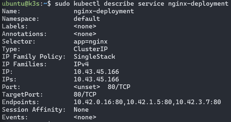Click the Events <none> value
The height and width of the screenshot is (122, 231).
pyautogui.click(x=85, y=117)
